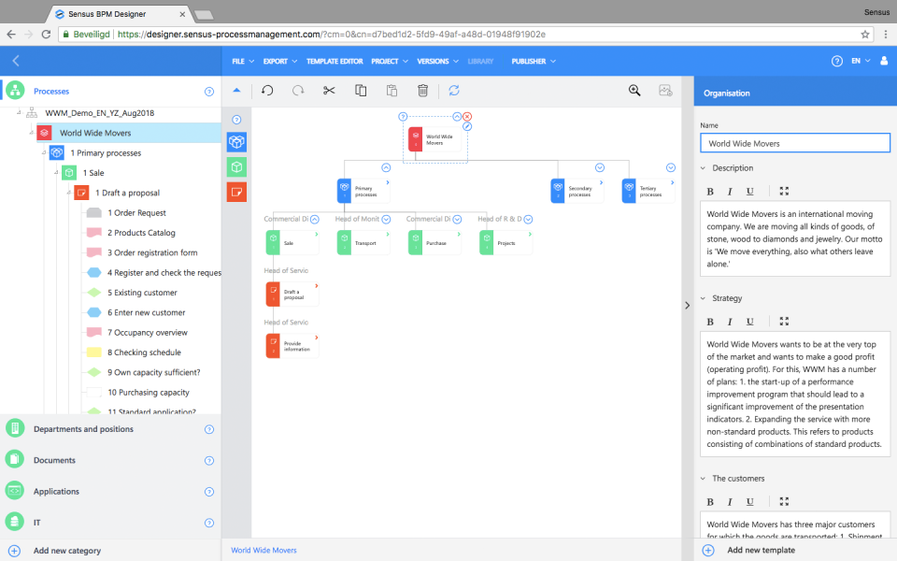Image resolution: width=897 pixels, height=561 pixels.
Task: Click the edit pencil on World Wide Movers node
Action: [x=467, y=126]
